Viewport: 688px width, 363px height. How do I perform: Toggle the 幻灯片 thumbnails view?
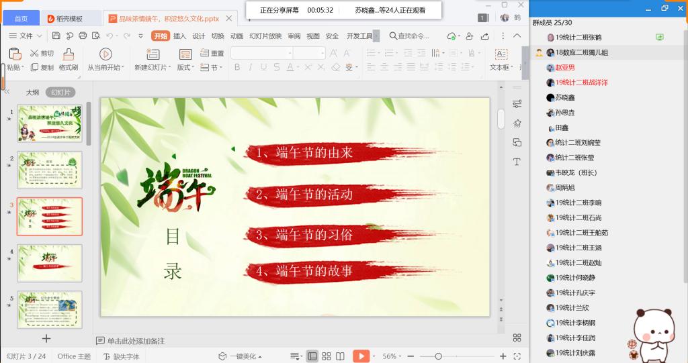(x=60, y=93)
